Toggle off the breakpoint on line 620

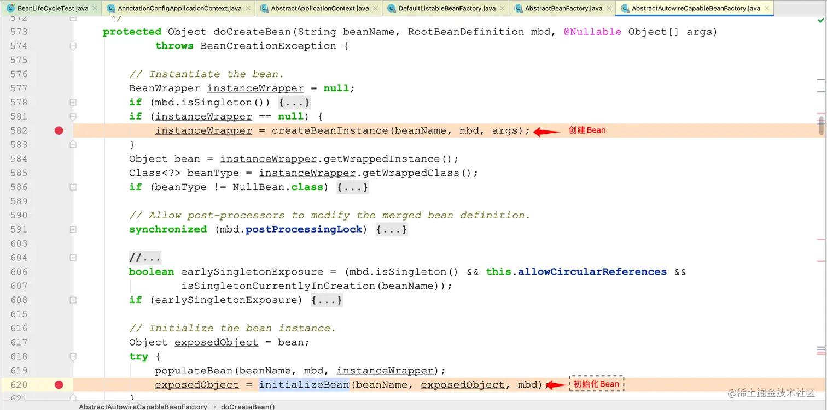[59, 385]
